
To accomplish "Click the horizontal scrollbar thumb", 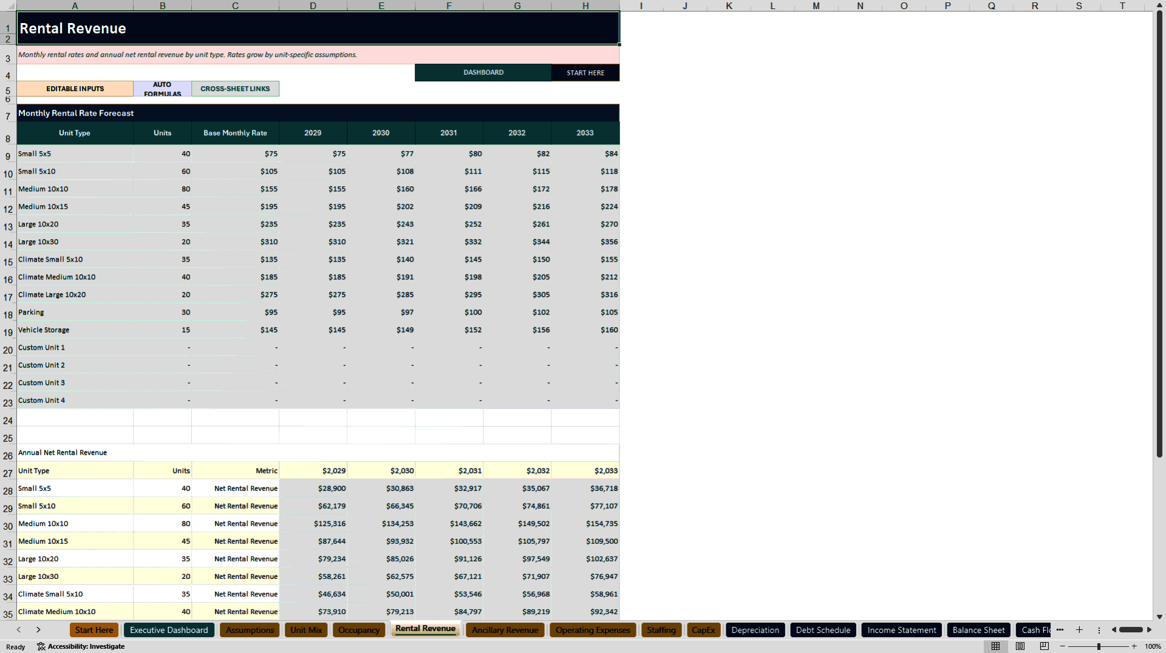I will [x=1131, y=630].
